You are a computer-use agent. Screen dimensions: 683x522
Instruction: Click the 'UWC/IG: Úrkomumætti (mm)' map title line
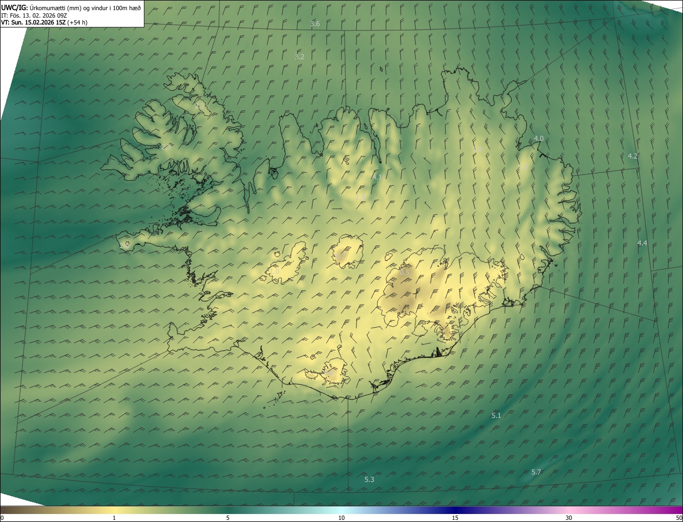pos(71,7)
